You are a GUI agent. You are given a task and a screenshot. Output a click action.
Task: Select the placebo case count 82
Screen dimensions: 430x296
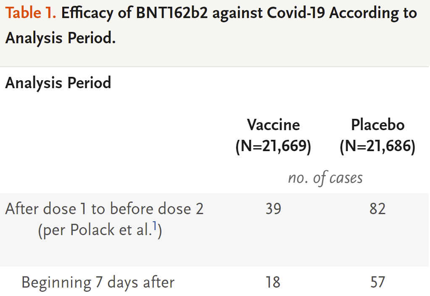(377, 209)
